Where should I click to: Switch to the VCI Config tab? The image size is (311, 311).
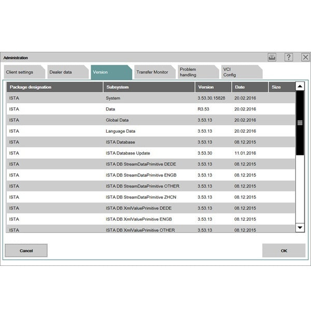(x=242, y=72)
